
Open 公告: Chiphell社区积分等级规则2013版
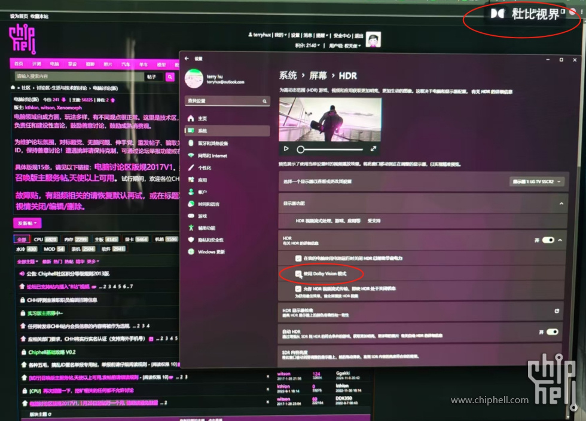[x=68, y=274]
